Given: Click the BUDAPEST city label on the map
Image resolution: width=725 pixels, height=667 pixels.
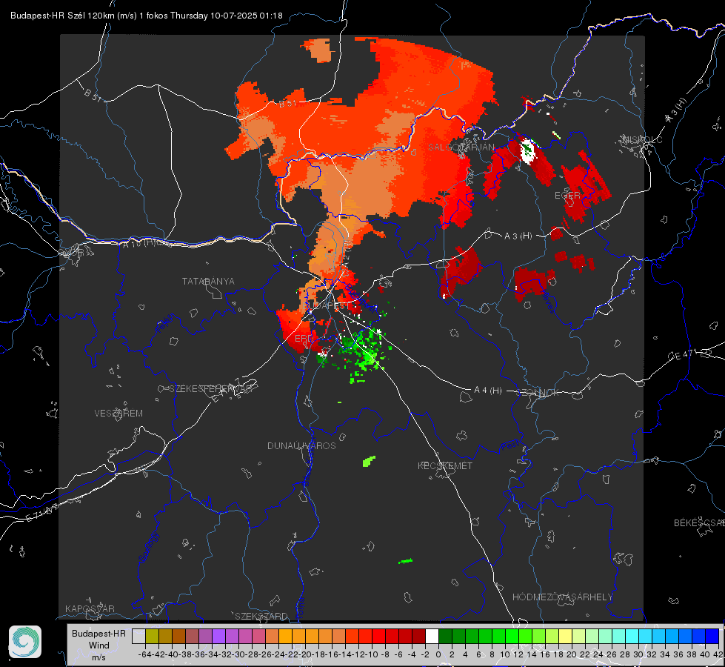Looking at the screenshot, I should (x=327, y=305).
